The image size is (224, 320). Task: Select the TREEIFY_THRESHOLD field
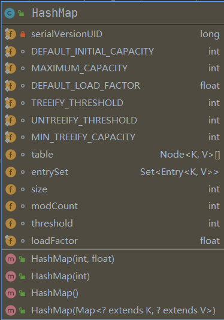pos(113,103)
